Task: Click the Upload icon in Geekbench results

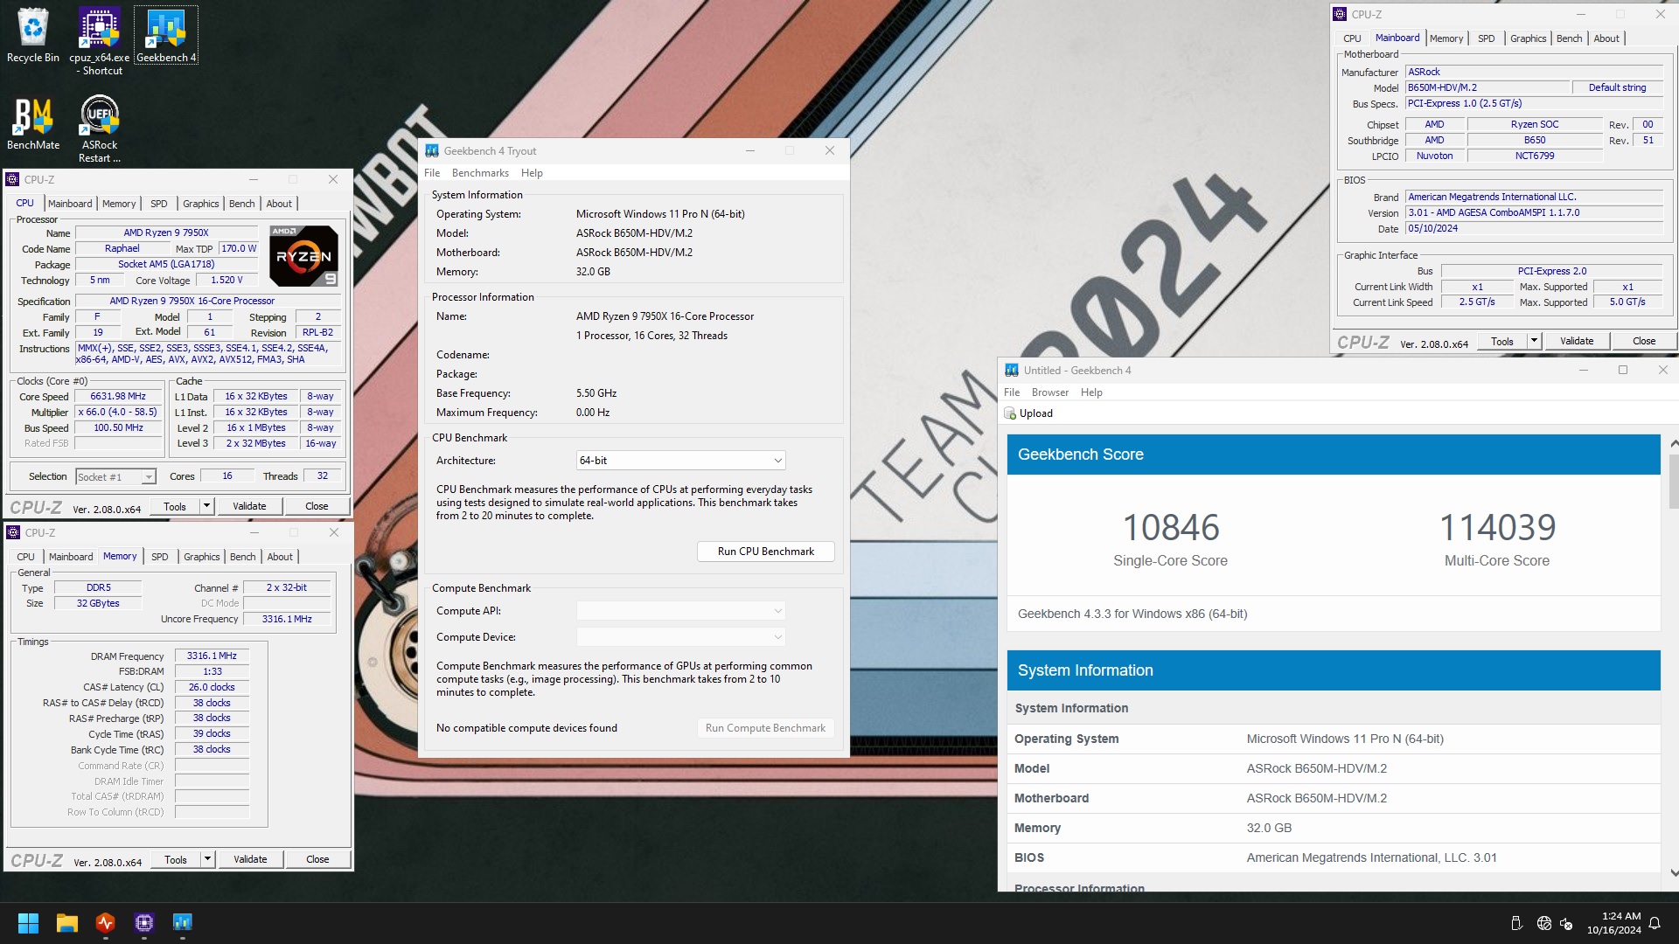Action: click(1010, 413)
